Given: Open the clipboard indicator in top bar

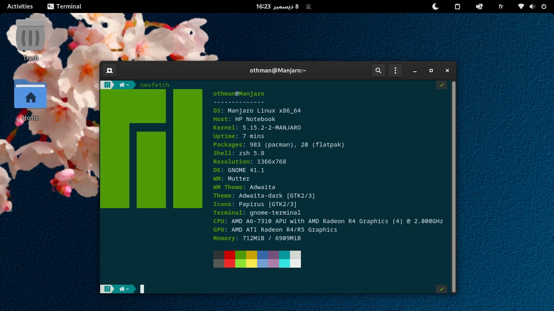Looking at the screenshot, I should (457, 6).
